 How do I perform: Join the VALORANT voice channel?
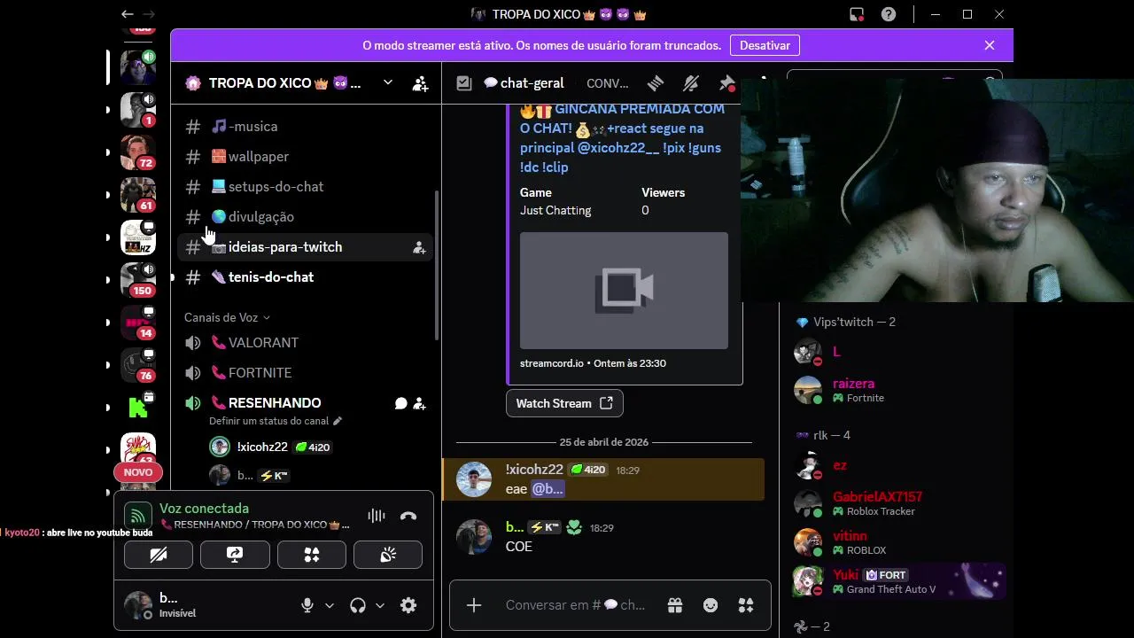pyautogui.click(x=306, y=343)
